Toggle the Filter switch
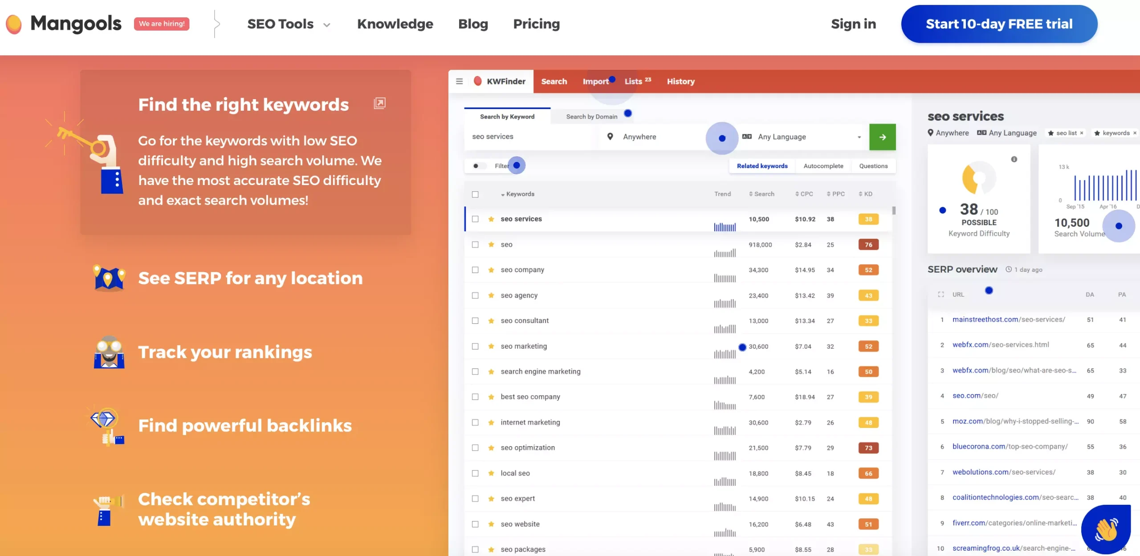This screenshot has width=1140, height=556. pyautogui.click(x=479, y=166)
